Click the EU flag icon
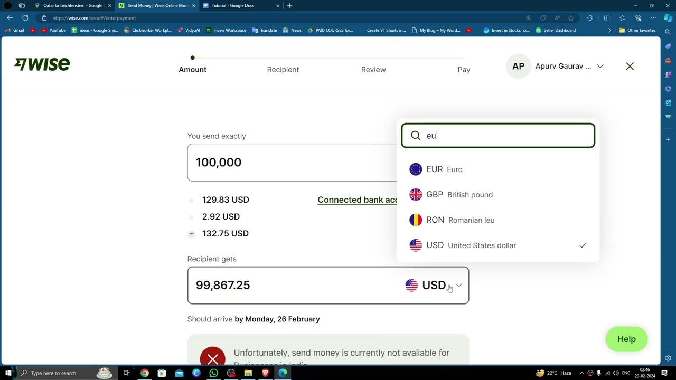The image size is (676, 380). pyautogui.click(x=416, y=169)
